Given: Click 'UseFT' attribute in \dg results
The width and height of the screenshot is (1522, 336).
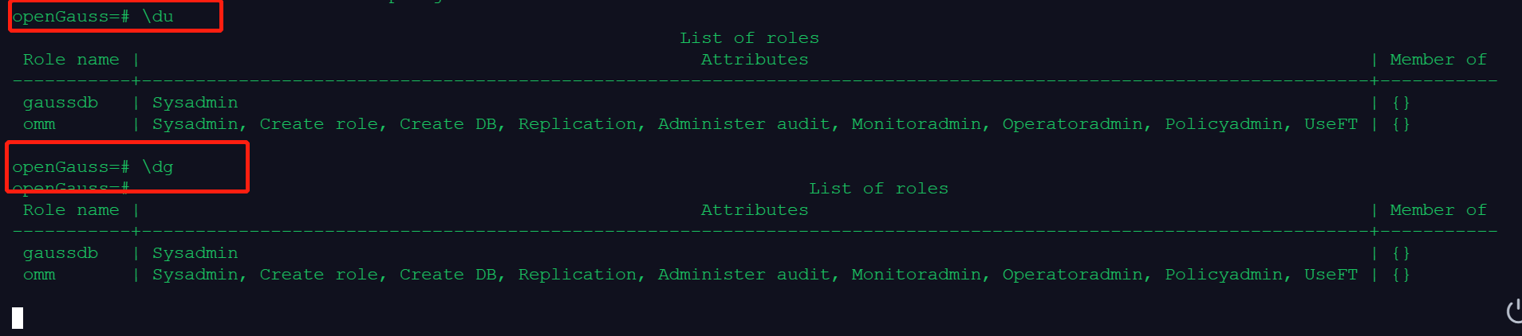Looking at the screenshot, I should tap(1331, 275).
